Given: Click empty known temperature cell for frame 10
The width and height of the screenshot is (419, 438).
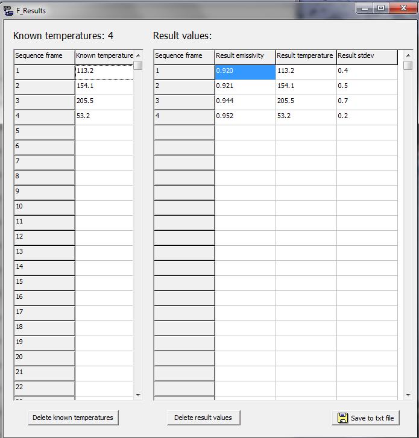Looking at the screenshot, I should pyautogui.click(x=104, y=208).
